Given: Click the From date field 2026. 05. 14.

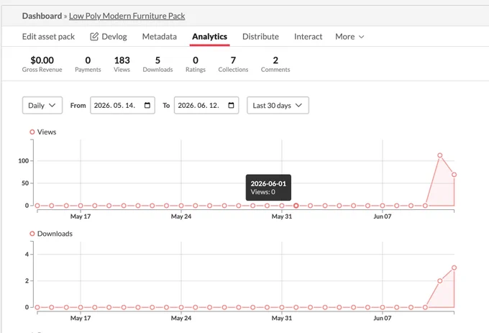Looking at the screenshot, I should click(x=122, y=106).
